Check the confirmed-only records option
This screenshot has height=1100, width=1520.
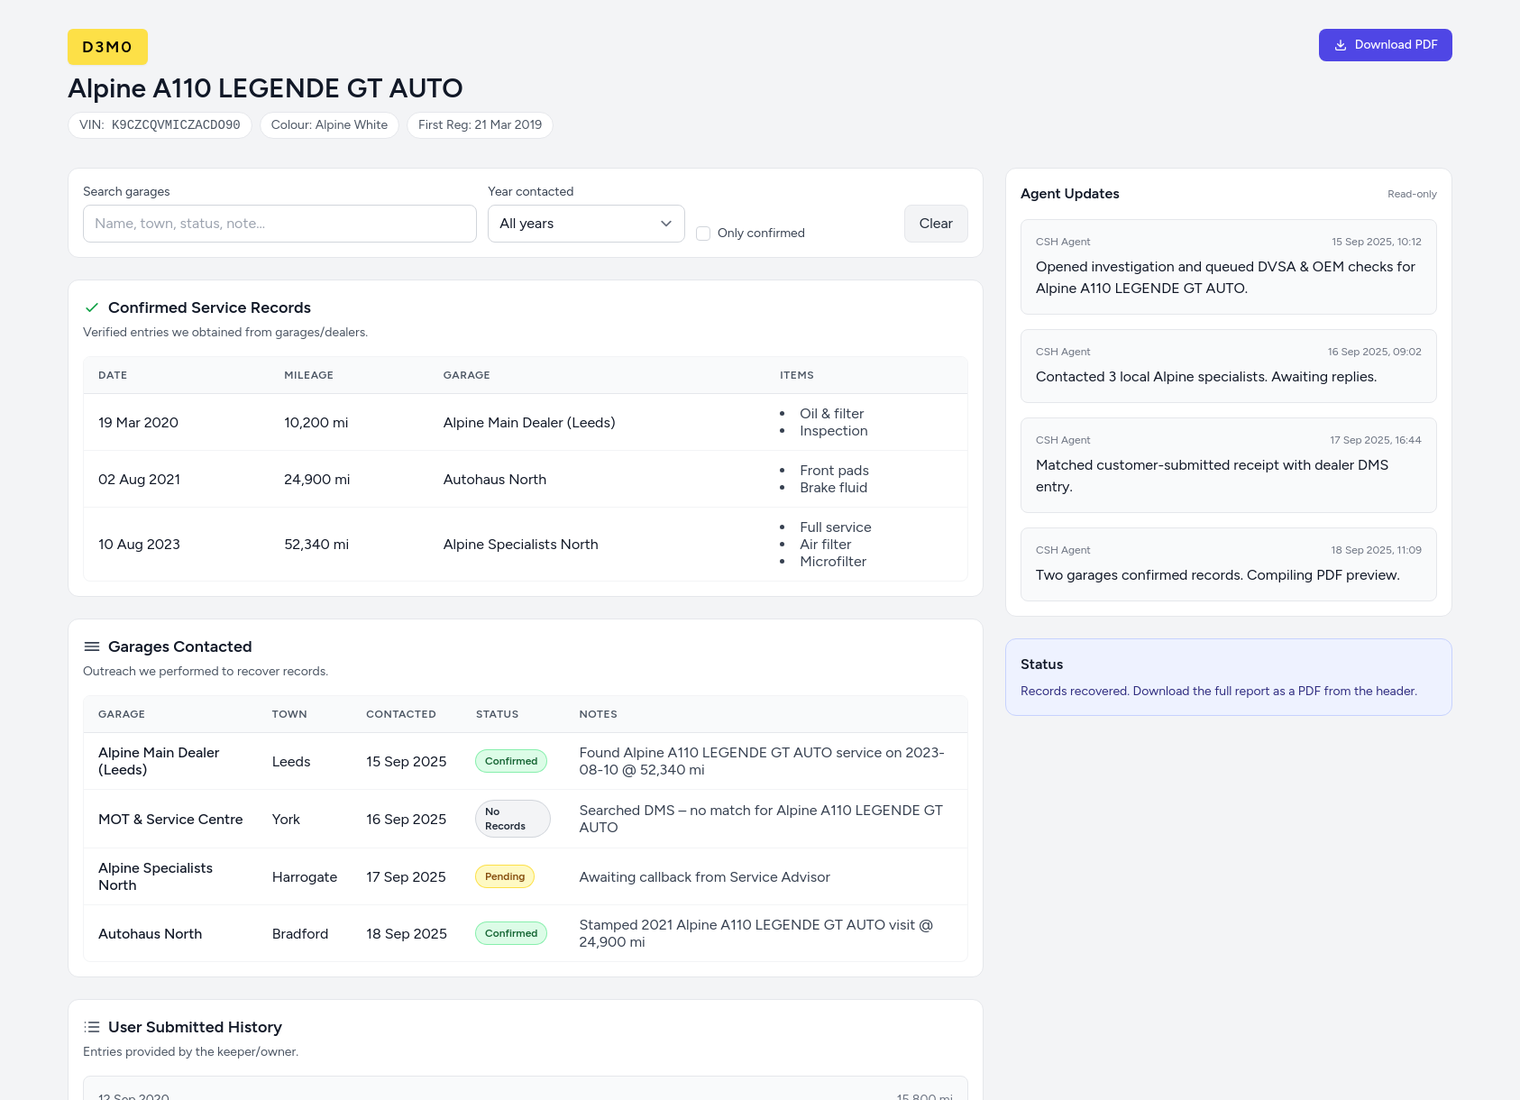703,233
